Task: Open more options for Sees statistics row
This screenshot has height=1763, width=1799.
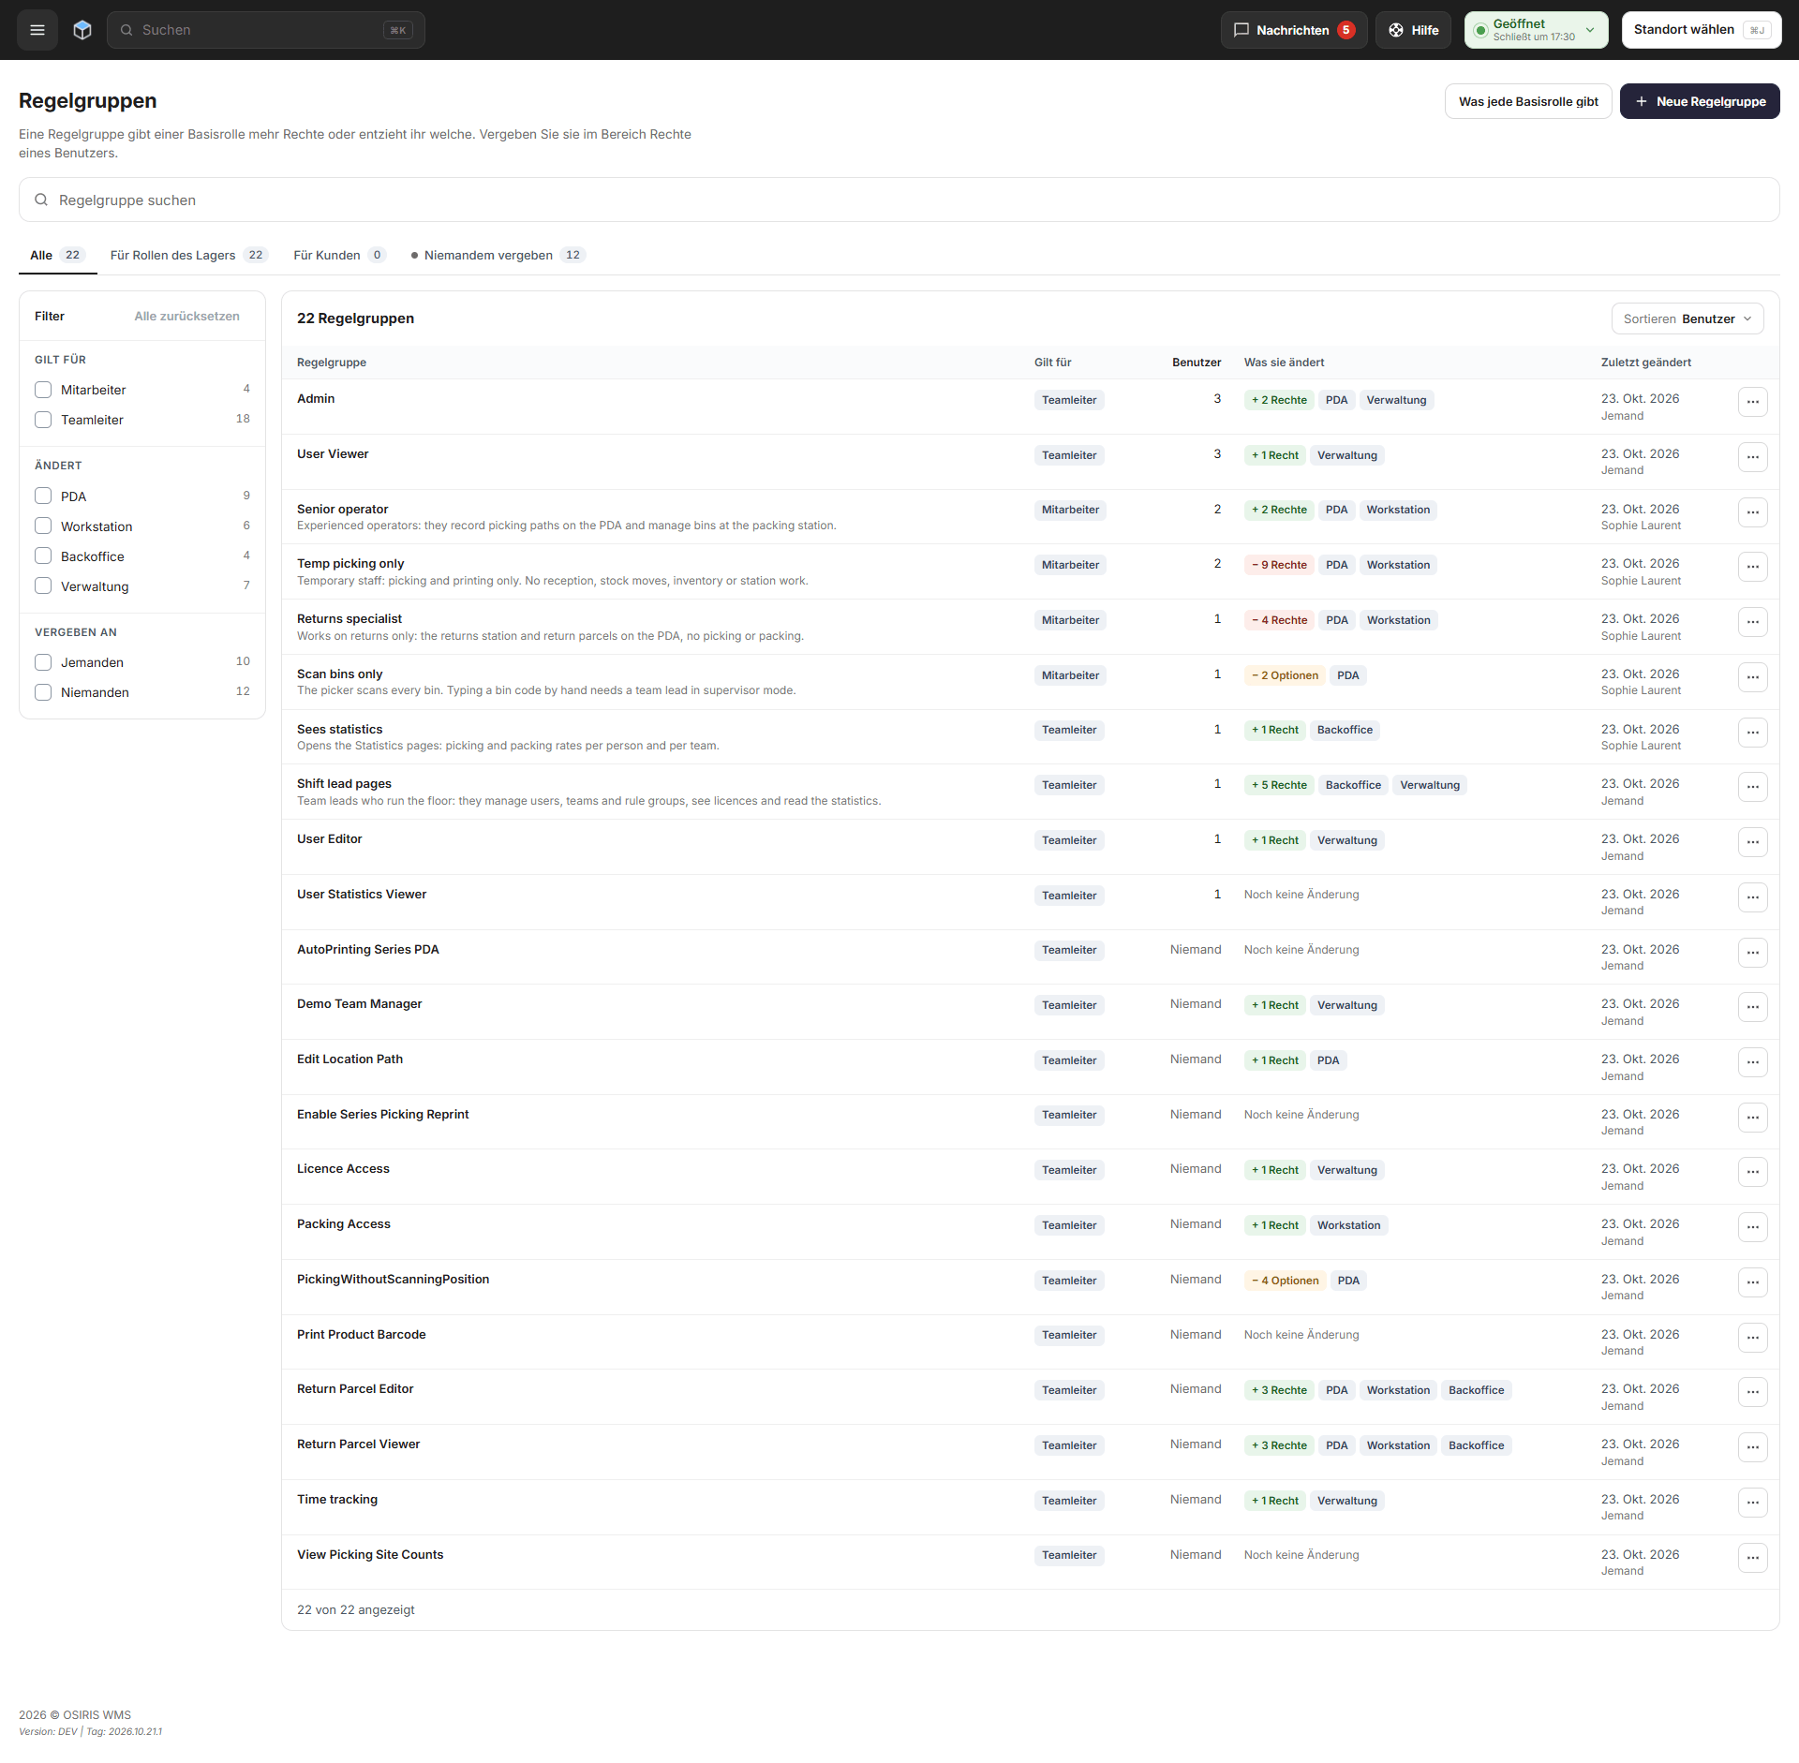Action: (1752, 733)
